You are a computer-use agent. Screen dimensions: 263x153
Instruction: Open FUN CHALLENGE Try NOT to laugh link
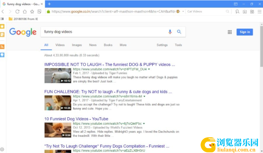point(108,92)
